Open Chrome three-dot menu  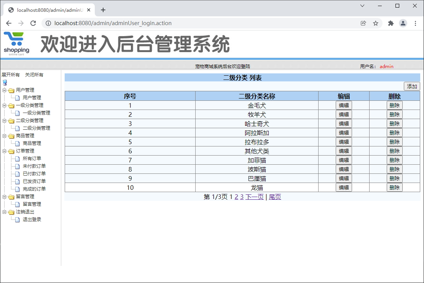pos(415,23)
